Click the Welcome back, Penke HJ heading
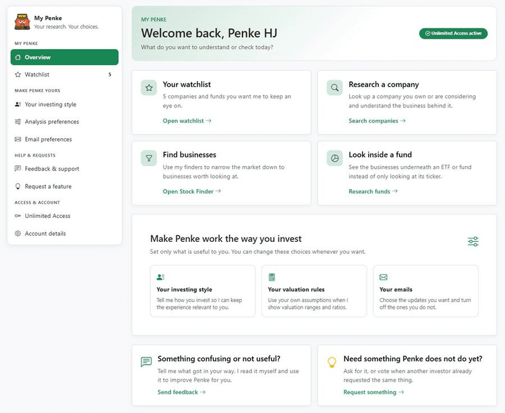The image size is (505, 413). [209, 33]
